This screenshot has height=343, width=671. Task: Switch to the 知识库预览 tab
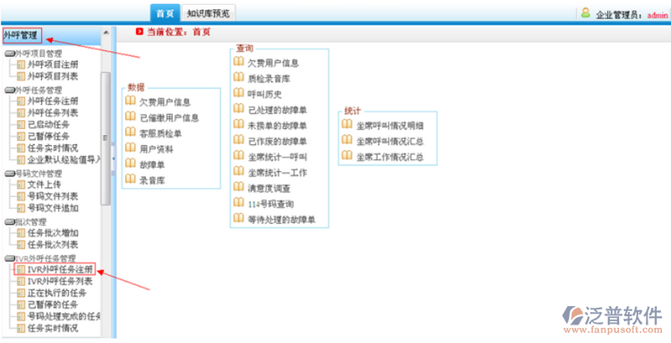click(x=210, y=13)
